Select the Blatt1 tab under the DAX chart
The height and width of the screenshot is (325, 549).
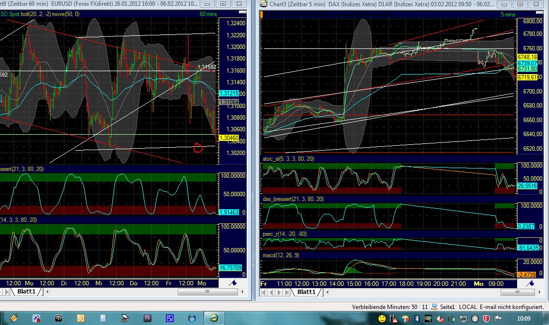306,292
